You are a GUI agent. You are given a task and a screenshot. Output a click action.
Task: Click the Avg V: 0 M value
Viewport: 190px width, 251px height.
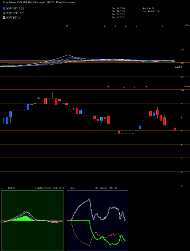[148, 8]
